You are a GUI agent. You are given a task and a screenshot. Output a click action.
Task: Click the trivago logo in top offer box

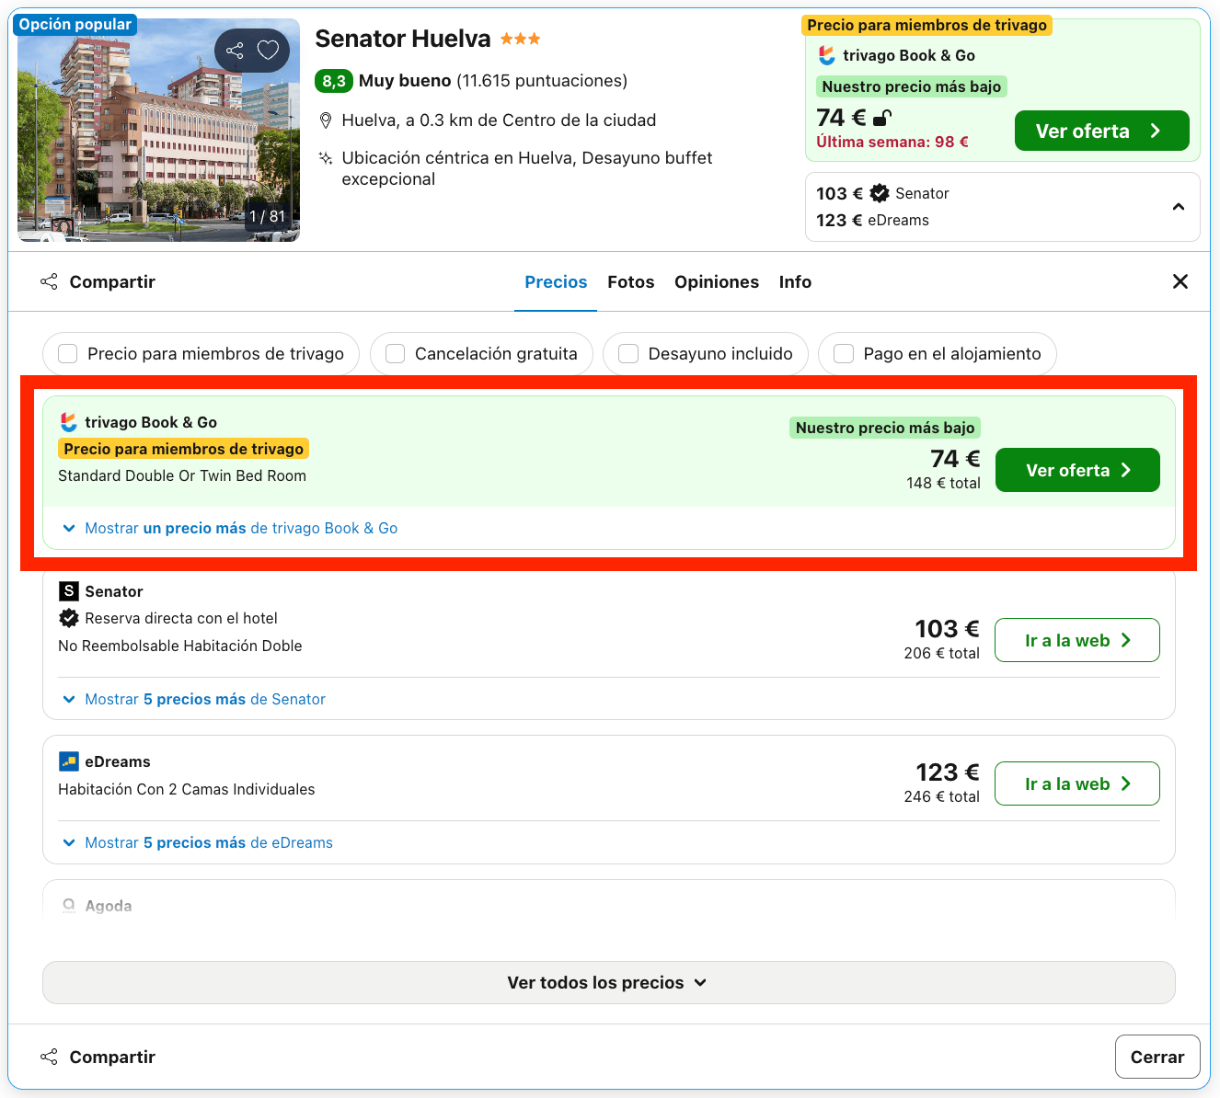point(827,55)
